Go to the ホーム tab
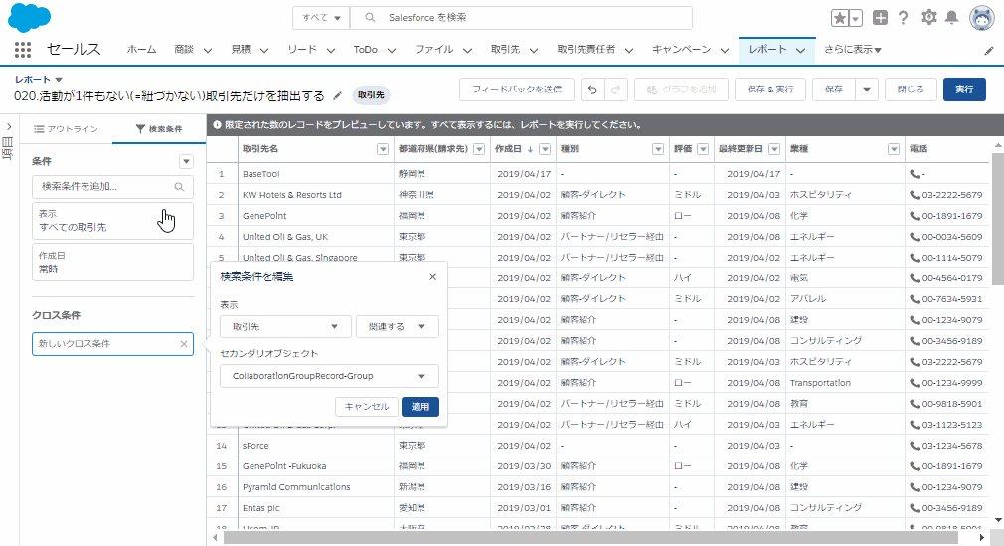 point(141,50)
